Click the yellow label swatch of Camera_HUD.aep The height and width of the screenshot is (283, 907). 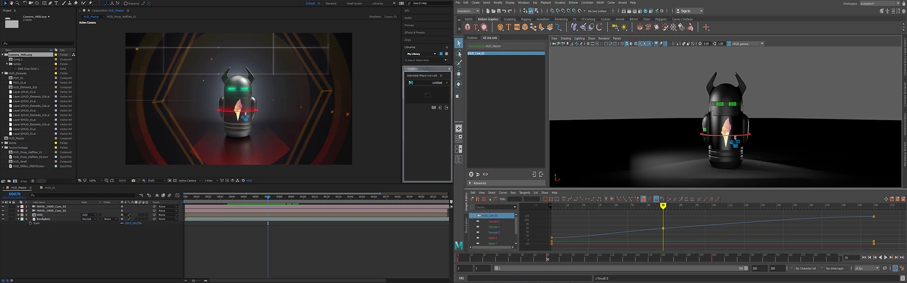(56, 55)
